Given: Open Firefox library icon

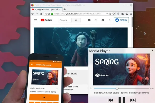Looking at the screenshot, I should point(122,14).
